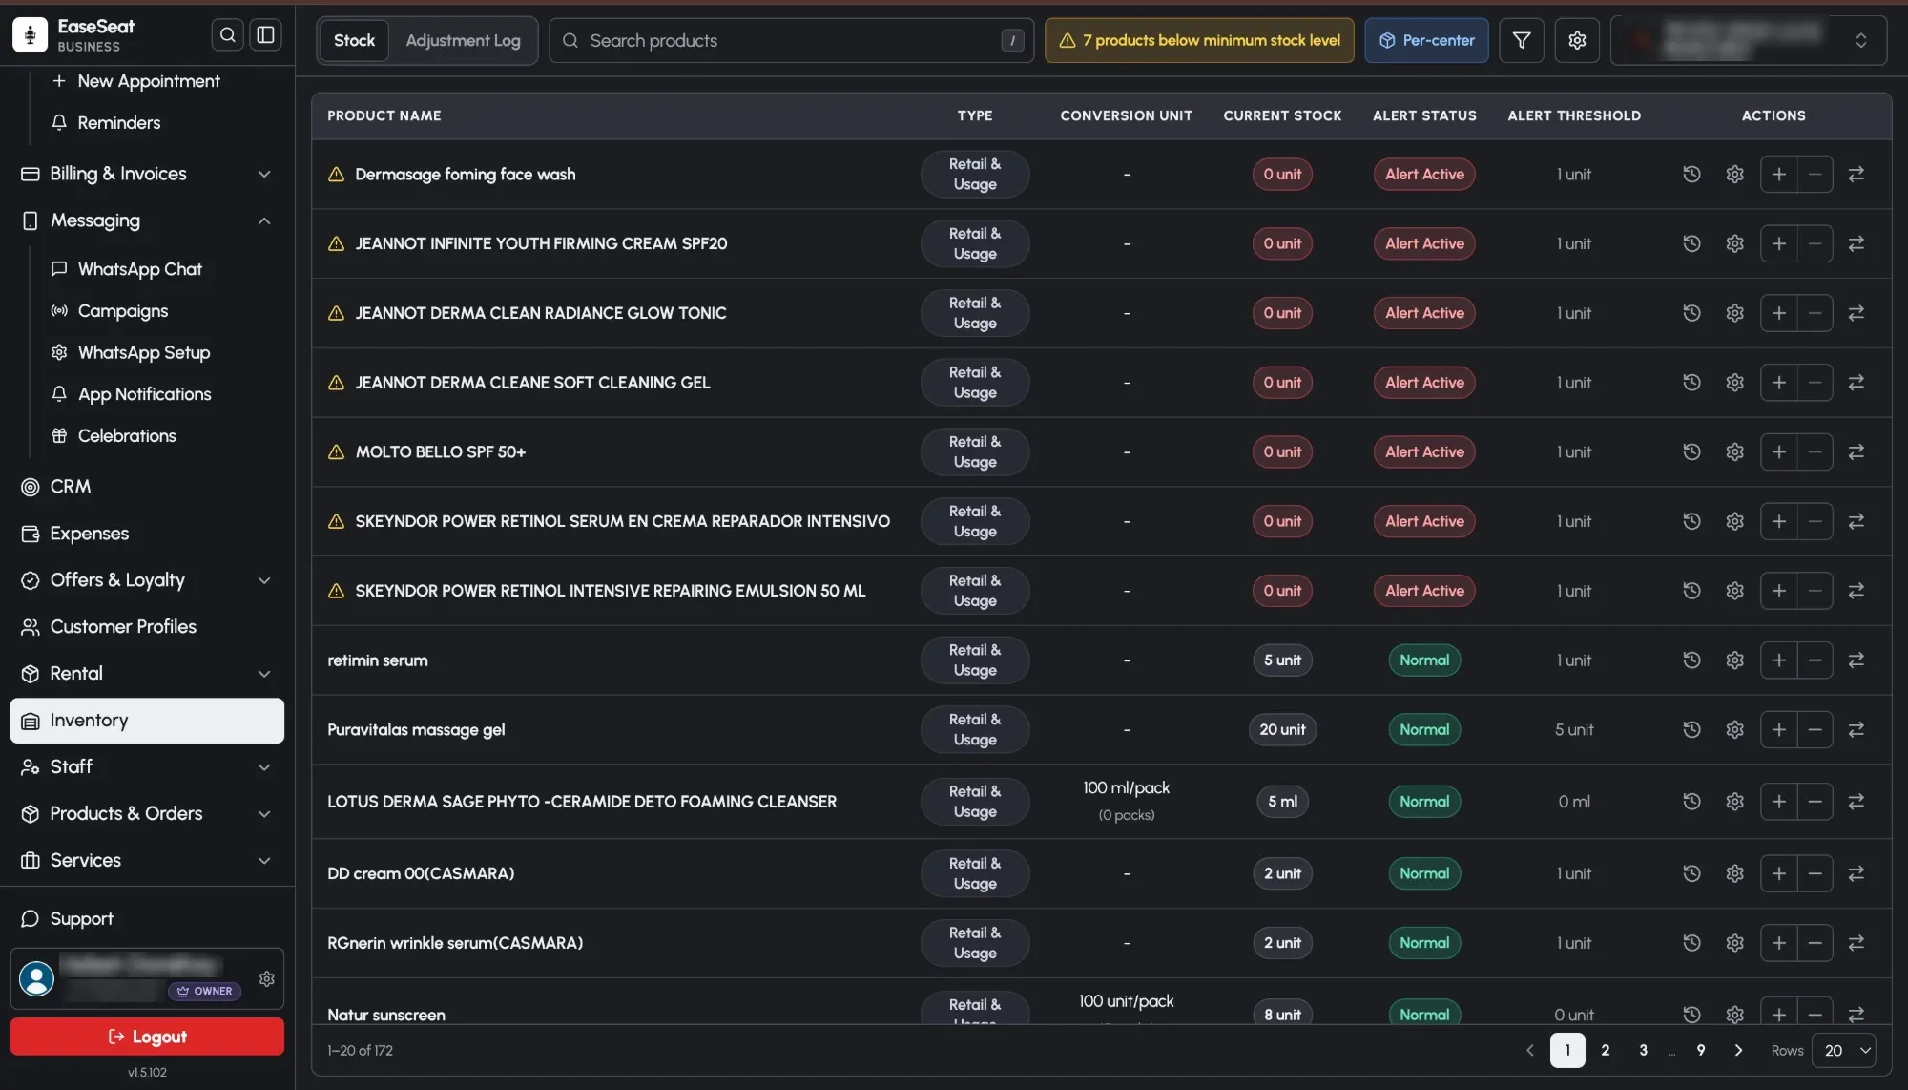This screenshot has width=1908, height=1090.
Task: Toggle the sidebar collapse panel icon
Action: point(265,35)
